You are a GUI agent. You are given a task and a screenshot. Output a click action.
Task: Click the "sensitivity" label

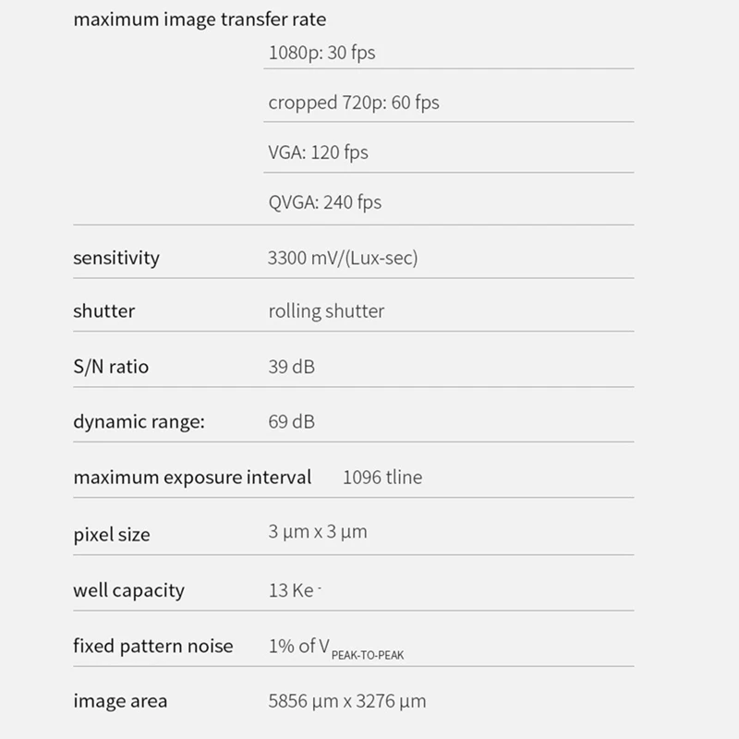pyautogui.click(x=116, y=258)
